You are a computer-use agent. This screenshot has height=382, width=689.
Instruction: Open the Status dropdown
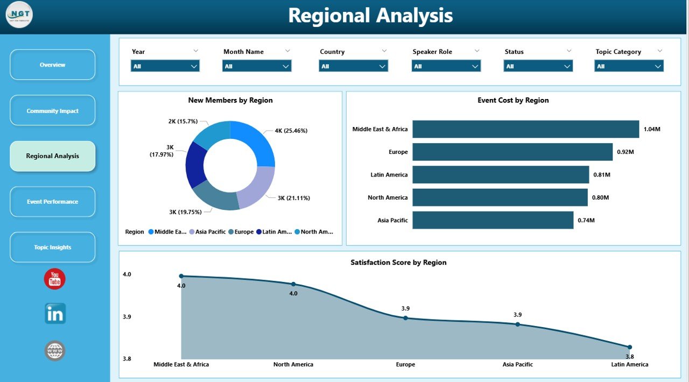(538, 66)
